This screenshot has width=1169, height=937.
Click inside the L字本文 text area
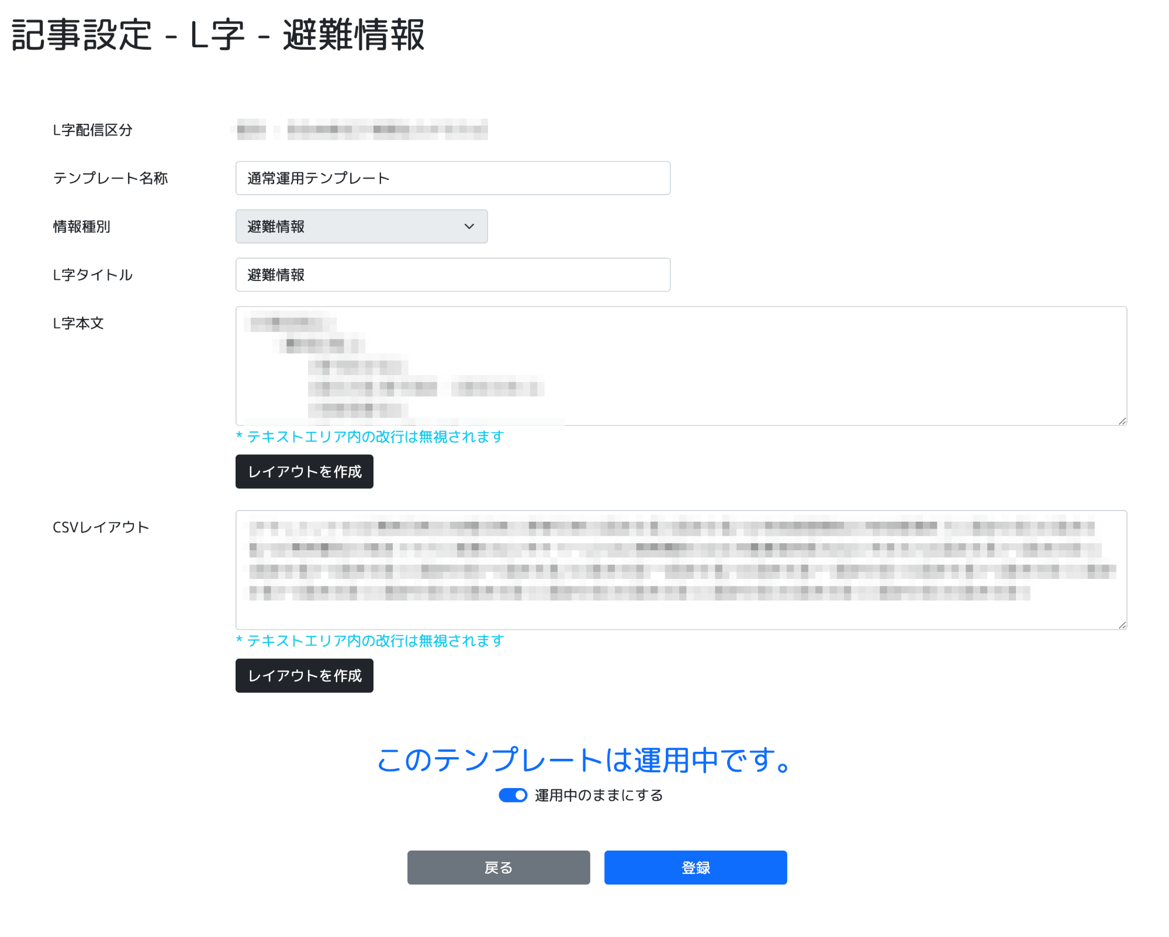680,366
